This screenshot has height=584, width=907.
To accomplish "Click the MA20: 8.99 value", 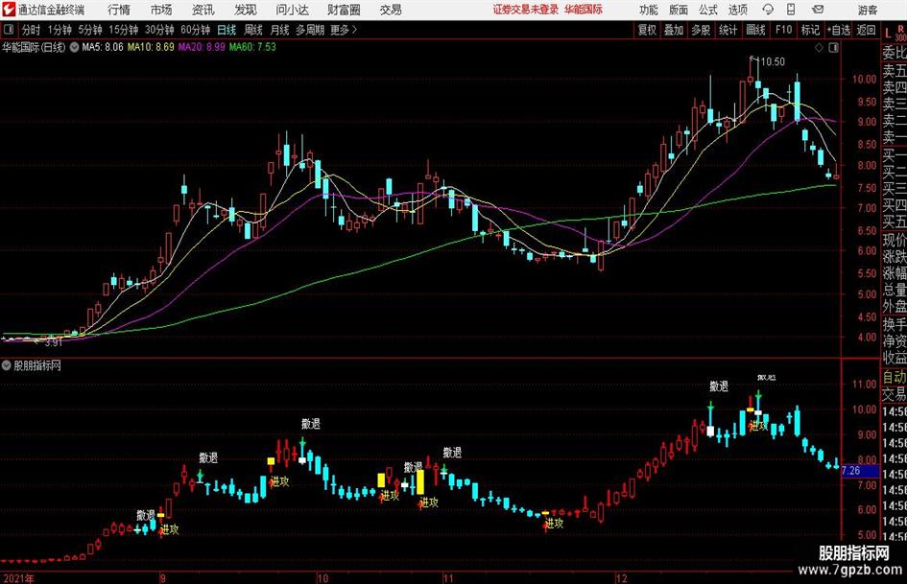I will tap(202, 47).
